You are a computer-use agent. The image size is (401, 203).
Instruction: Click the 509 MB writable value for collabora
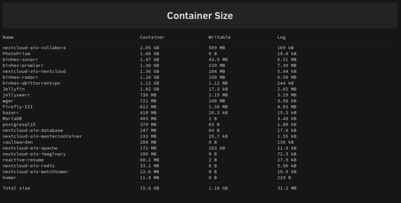[x=217, y=48]
